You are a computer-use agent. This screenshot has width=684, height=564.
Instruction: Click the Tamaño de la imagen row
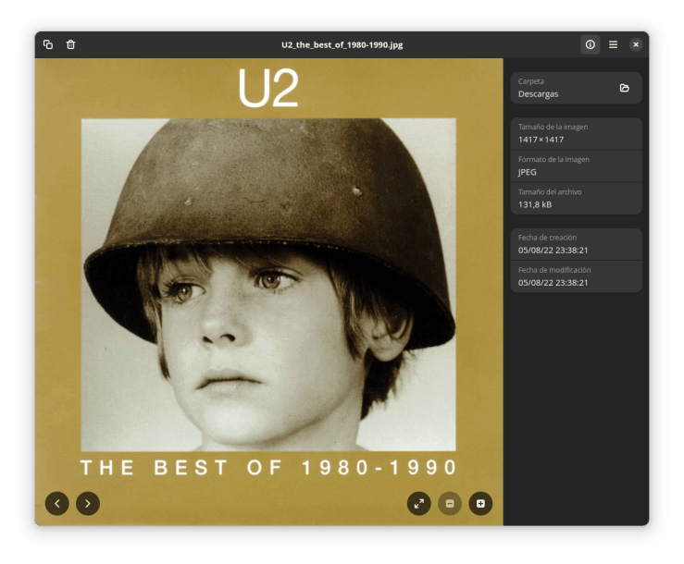coord(576,133)
